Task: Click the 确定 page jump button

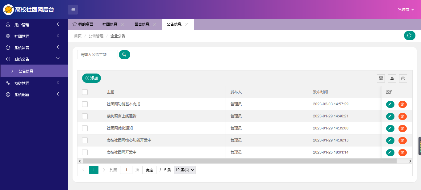Action: (x=149, y=170)
